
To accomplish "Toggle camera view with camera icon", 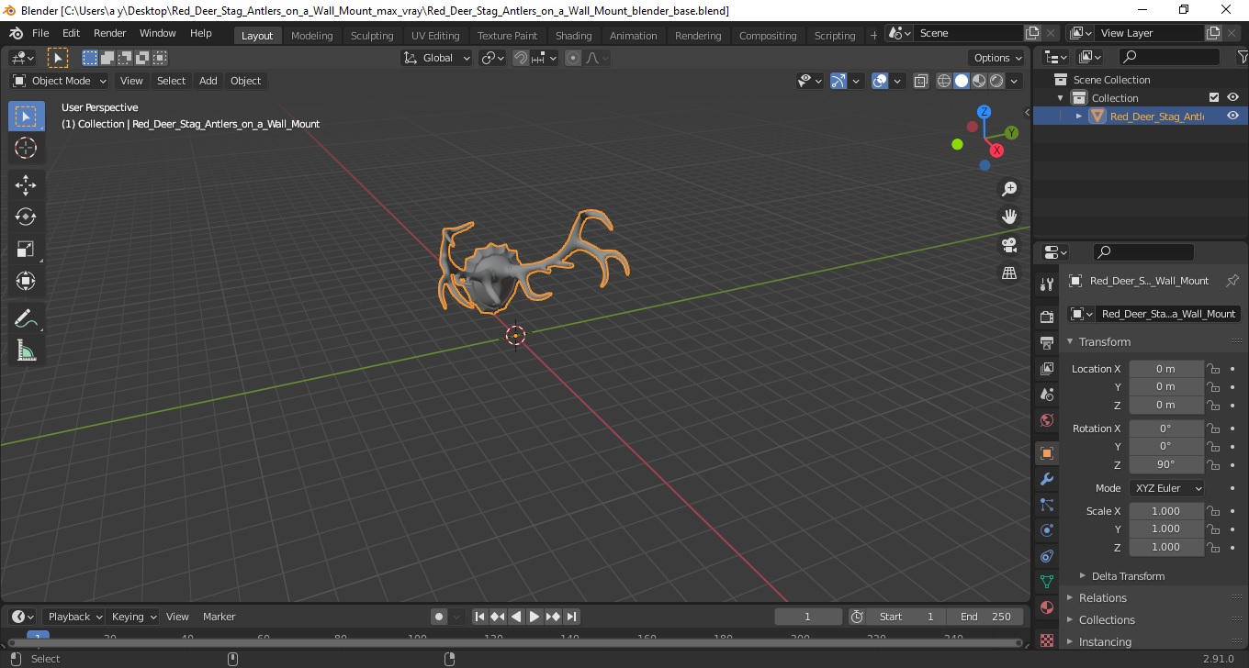I will click(x=1009, y=245).
